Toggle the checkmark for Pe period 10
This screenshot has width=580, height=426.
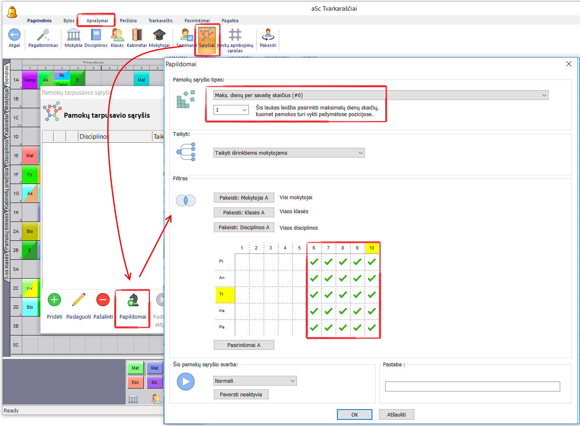pos(372,328)
